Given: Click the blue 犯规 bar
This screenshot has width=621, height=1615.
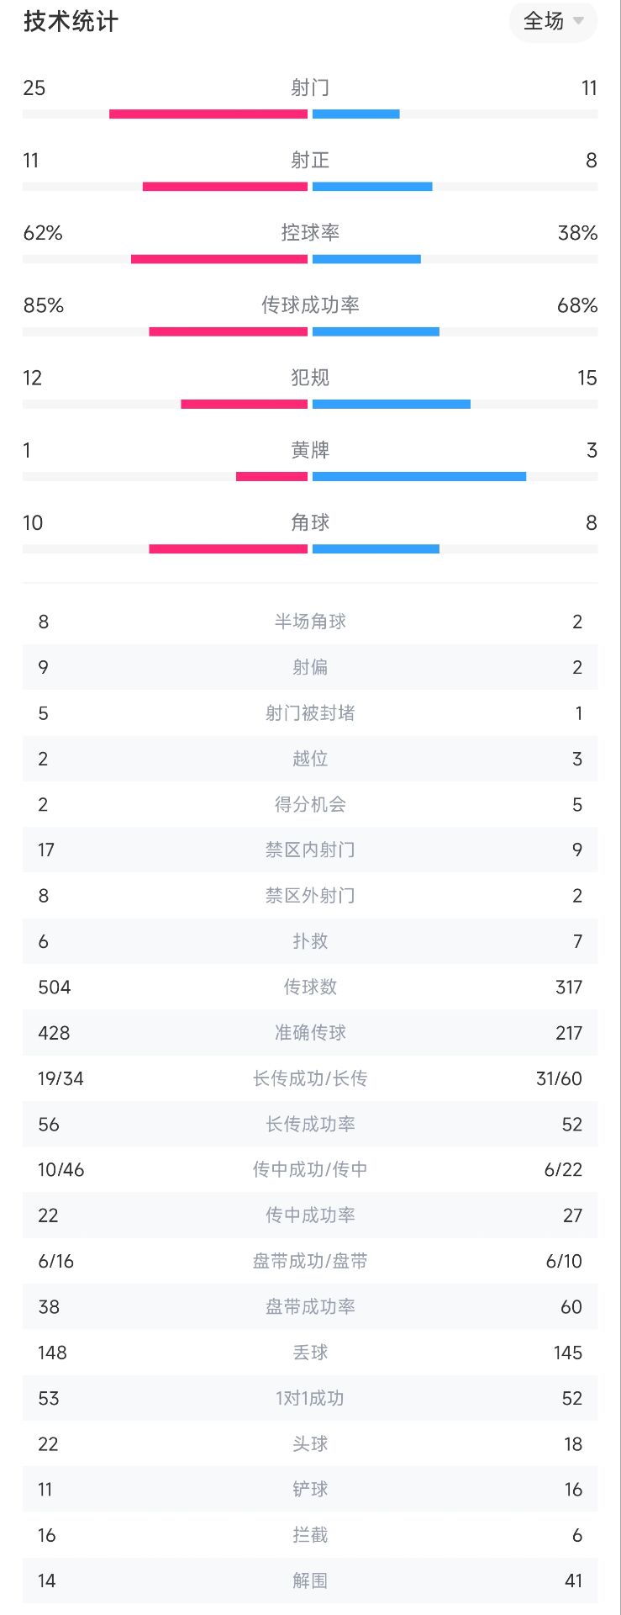Looking at the screenshot, I should (392, 405).
